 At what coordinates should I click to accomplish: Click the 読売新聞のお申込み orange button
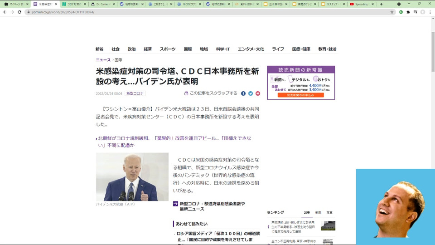click(301, 95)
